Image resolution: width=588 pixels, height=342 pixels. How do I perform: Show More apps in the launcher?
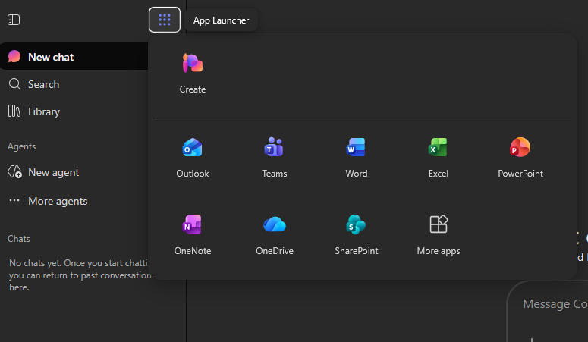coord(439,235)
